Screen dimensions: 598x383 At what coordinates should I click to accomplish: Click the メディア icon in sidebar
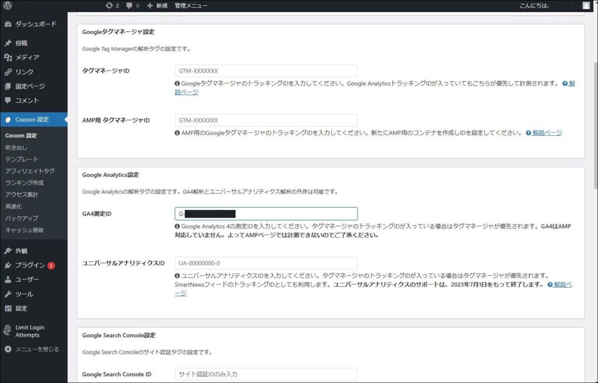tap(8, 58)
